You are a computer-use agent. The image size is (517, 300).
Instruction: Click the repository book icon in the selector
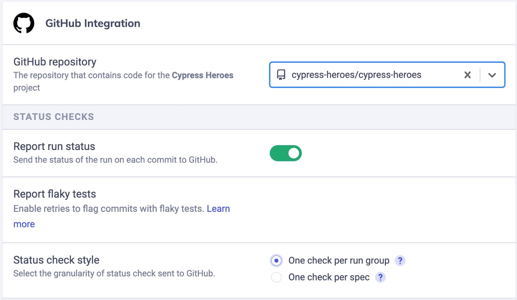coord(281,75)
